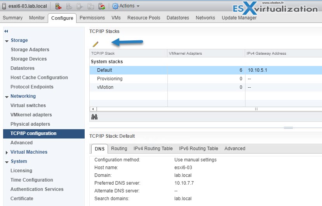Open the Permissions tab

pos(92,18)
